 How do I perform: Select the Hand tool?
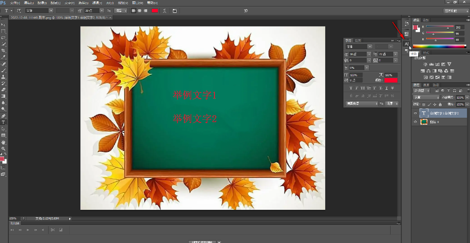(3, 143)
